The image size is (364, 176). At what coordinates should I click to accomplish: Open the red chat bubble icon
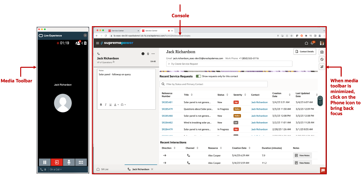coord(323,170)
